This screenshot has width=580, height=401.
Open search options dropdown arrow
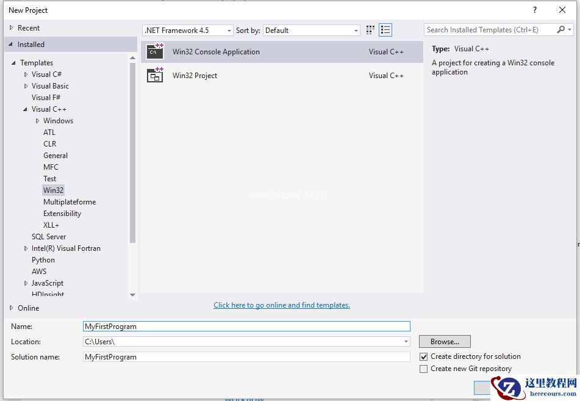tap(570, 30)
